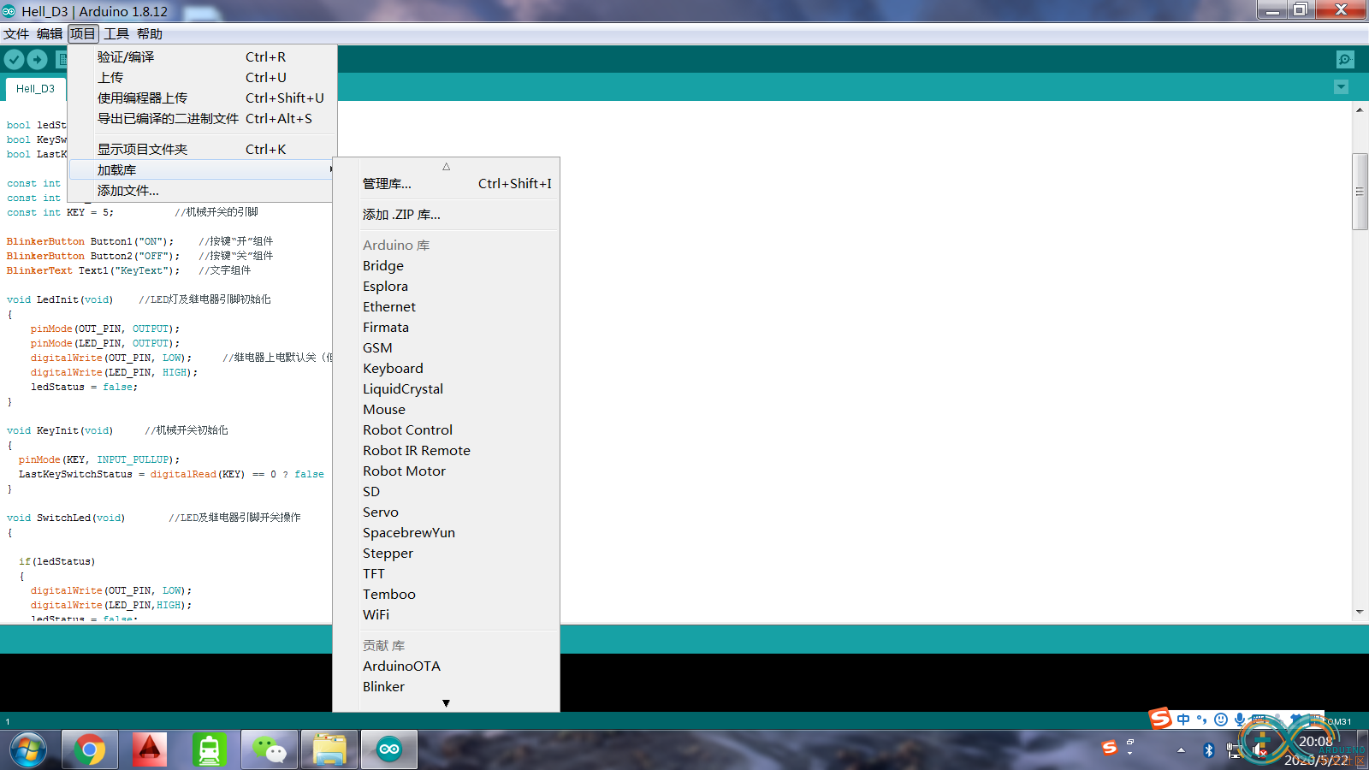Select 导出已编译的二进制文件 entry
The image size is (1369, 770).
203,119
